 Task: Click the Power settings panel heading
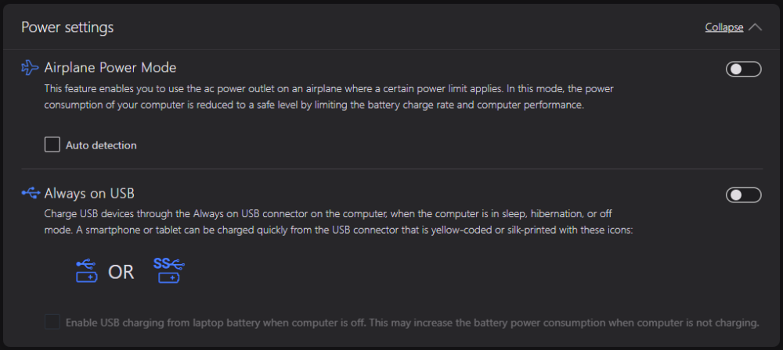click(x=67, y=27)
